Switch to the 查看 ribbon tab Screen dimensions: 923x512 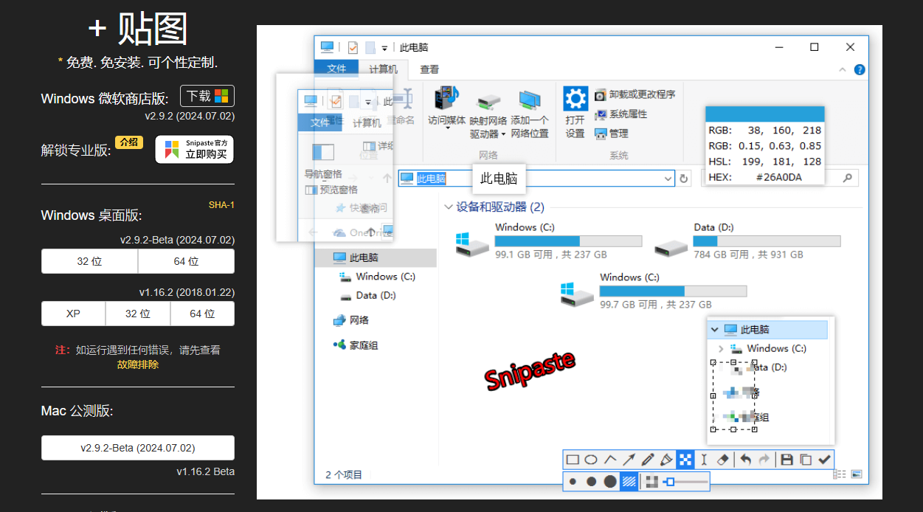tap(429, 69)
